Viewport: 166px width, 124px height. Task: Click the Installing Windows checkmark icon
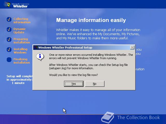[x=9, y=50]
